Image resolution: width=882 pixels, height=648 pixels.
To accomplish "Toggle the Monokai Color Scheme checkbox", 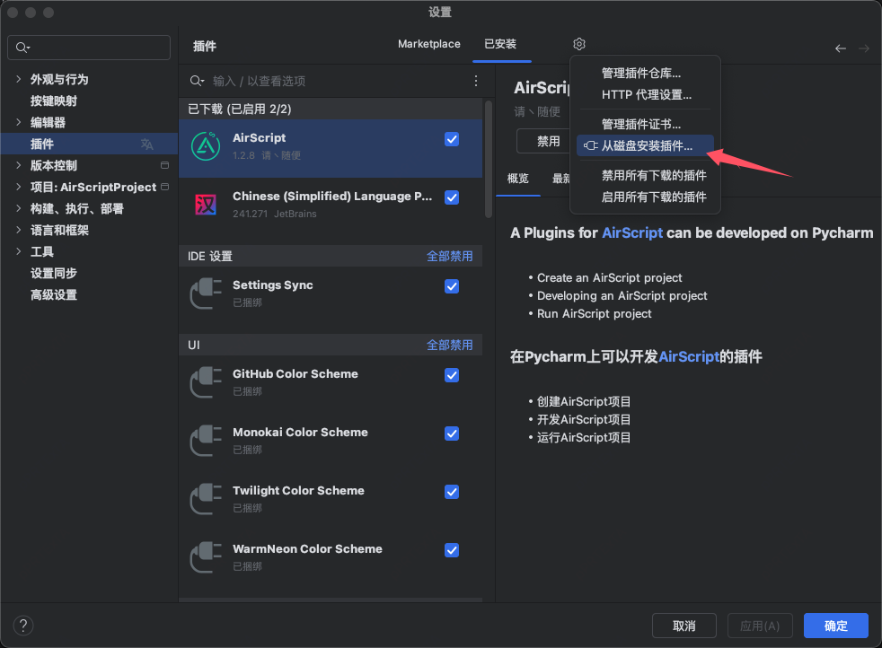I will coord(452,433).
